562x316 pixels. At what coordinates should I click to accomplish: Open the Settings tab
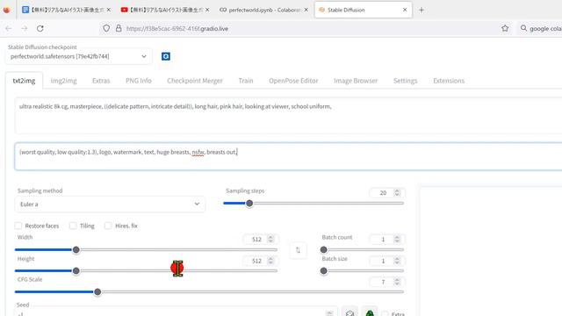coord(406,81)
